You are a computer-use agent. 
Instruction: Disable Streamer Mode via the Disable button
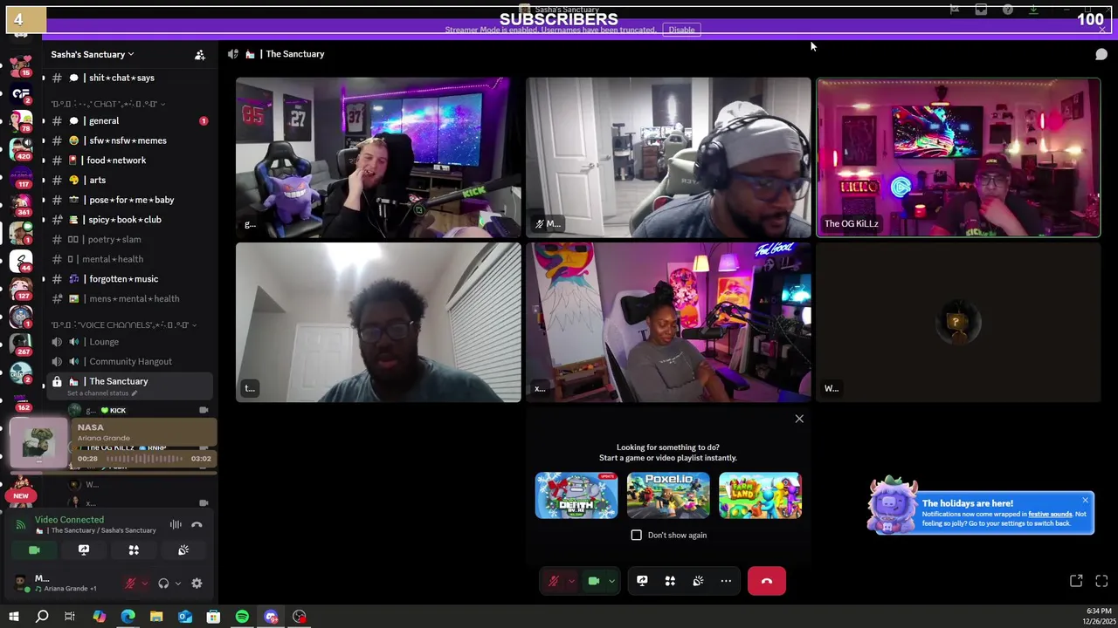point(681,30)
